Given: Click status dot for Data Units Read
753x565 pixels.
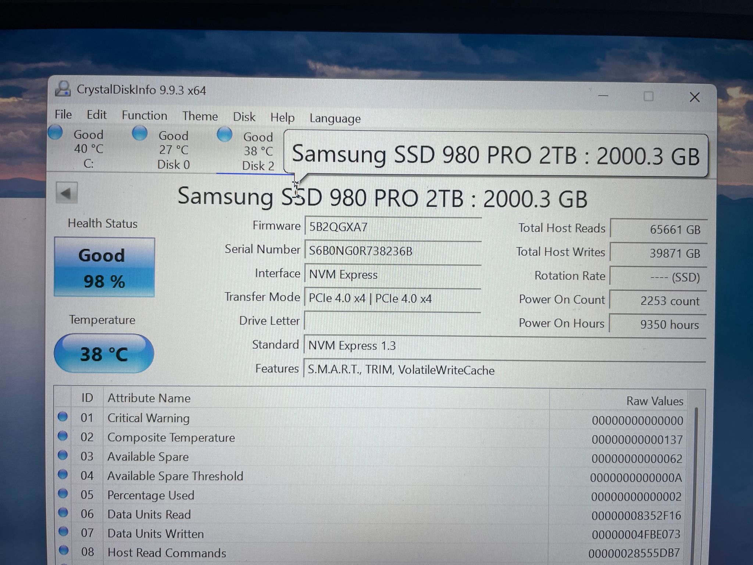Looking at the screenshot, I should tap(63, 512).
